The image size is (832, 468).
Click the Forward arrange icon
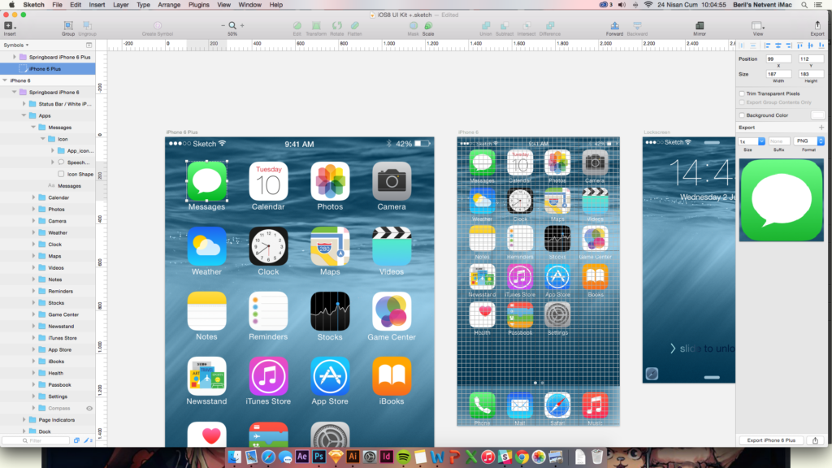(614, 26)
